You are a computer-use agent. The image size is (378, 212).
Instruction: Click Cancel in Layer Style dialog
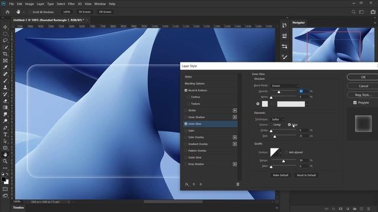pyautogui.click(x=363, y=86)
